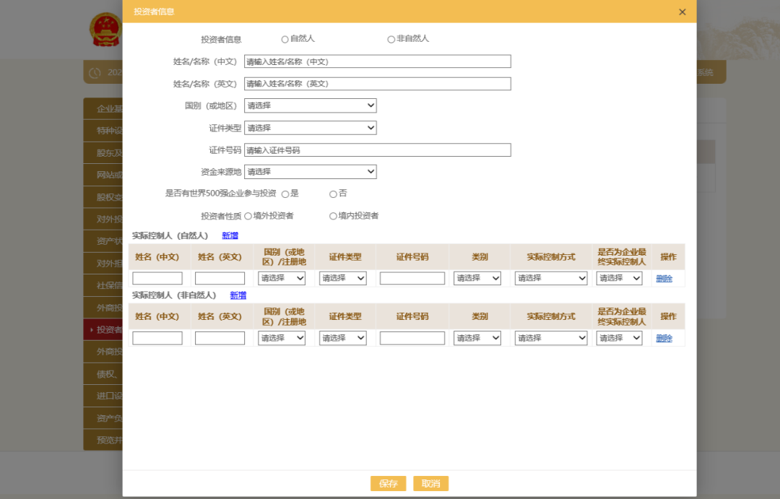The image size is (780, 499).
Task: Close the 投资者信息 dialog with the X
Action: (682, 12)
